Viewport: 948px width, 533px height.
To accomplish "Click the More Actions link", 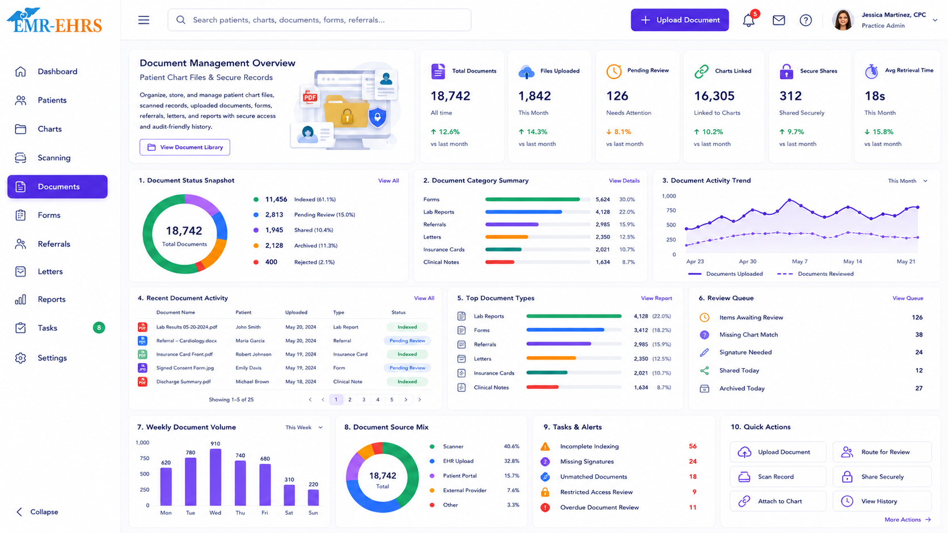I will (x=907, y=519).
